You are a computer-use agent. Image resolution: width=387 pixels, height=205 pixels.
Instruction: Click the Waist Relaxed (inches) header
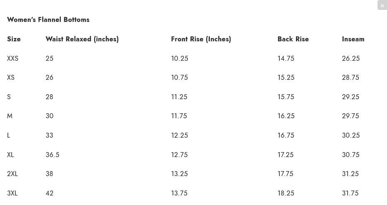(x=82, y=39)
